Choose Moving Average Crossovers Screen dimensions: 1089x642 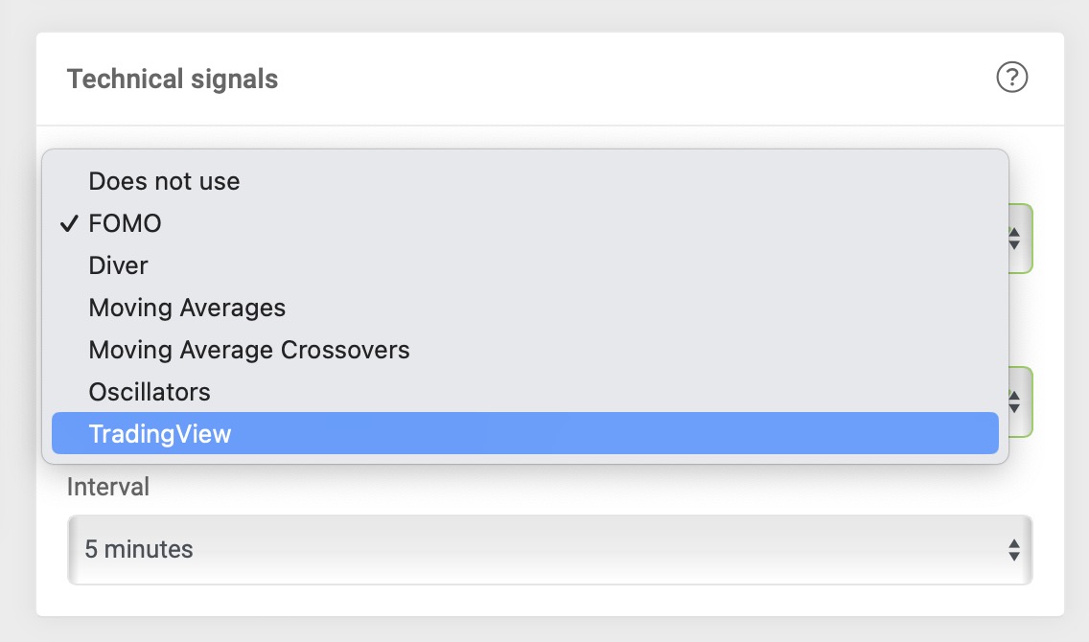tap(525, 350)
